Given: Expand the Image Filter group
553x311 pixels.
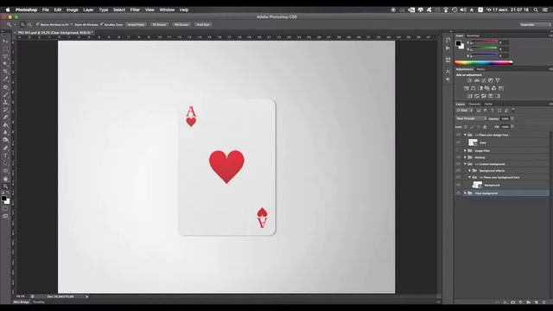Looking at the screenshot, I should (465, 150).
